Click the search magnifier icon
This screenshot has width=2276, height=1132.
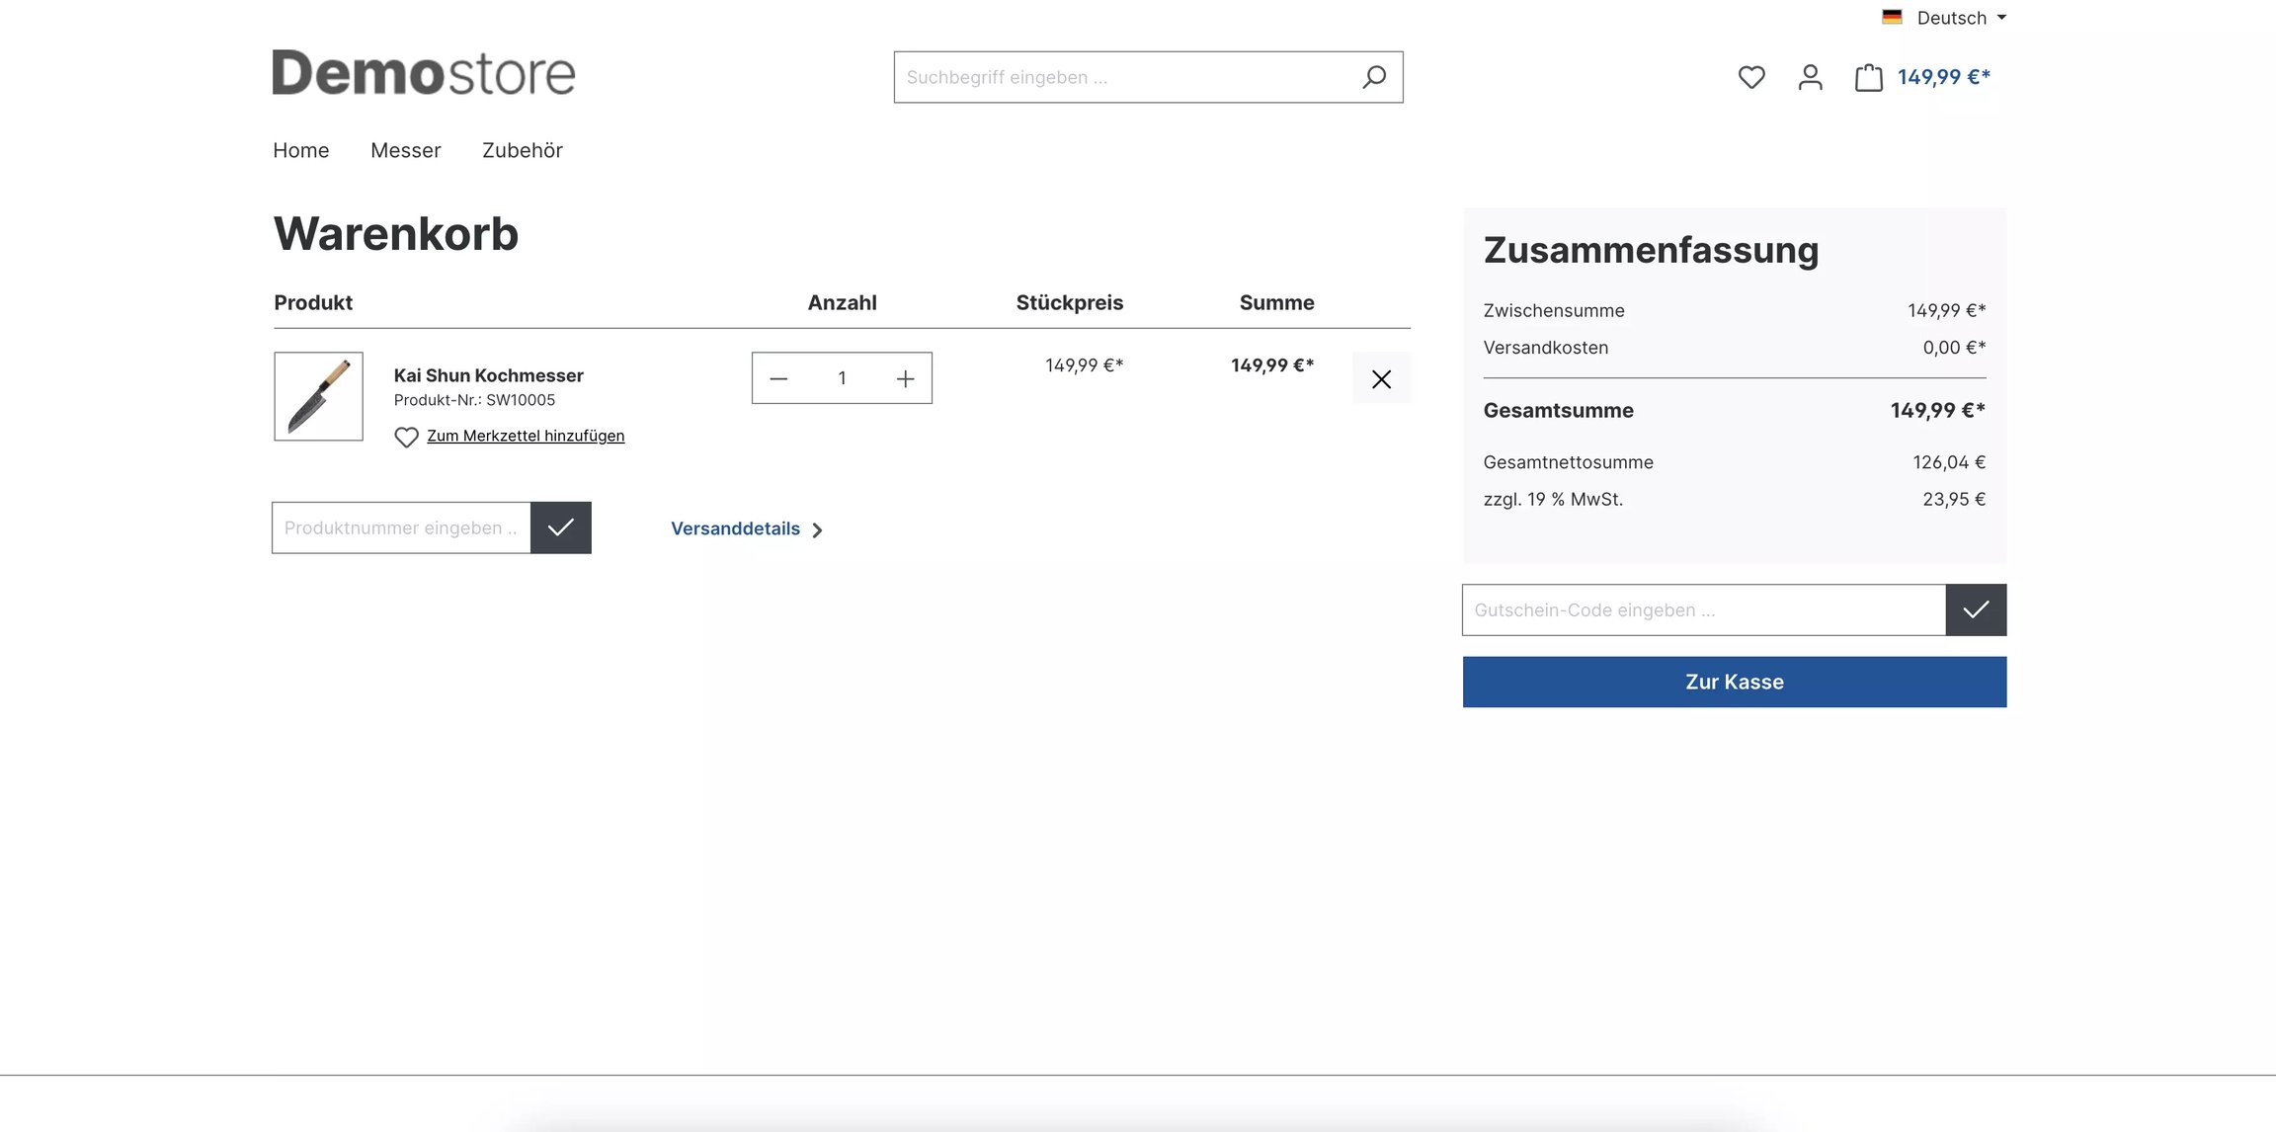pyautogui.click(x=1374, y=77)
